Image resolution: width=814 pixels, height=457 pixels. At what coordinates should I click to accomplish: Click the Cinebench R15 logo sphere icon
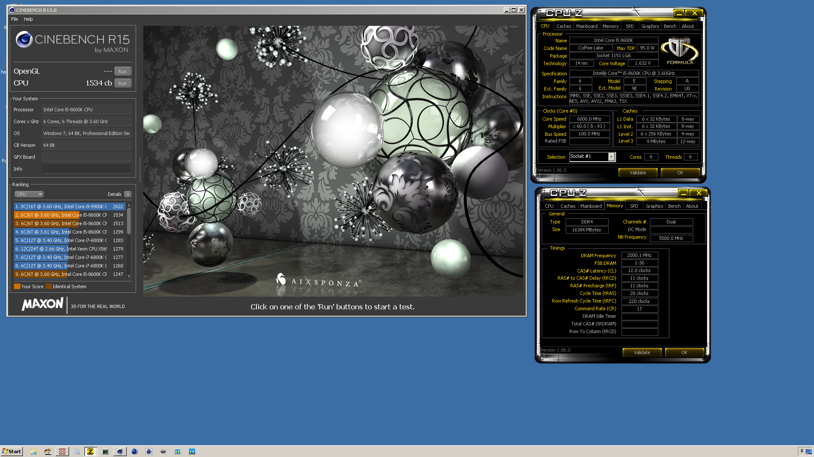pyautogui.click(x=24, y=39)
